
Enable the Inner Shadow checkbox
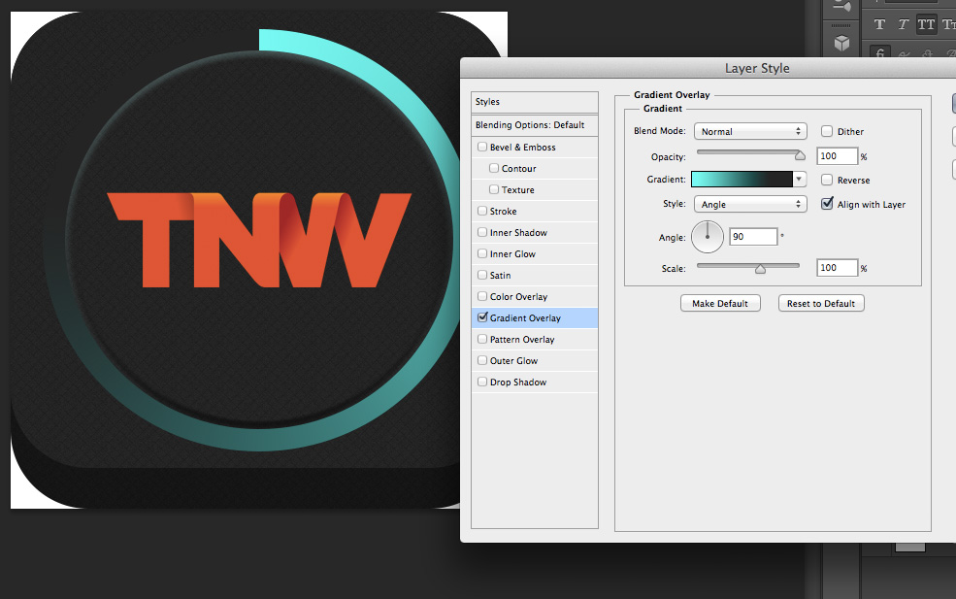click(x=482, y=232)
